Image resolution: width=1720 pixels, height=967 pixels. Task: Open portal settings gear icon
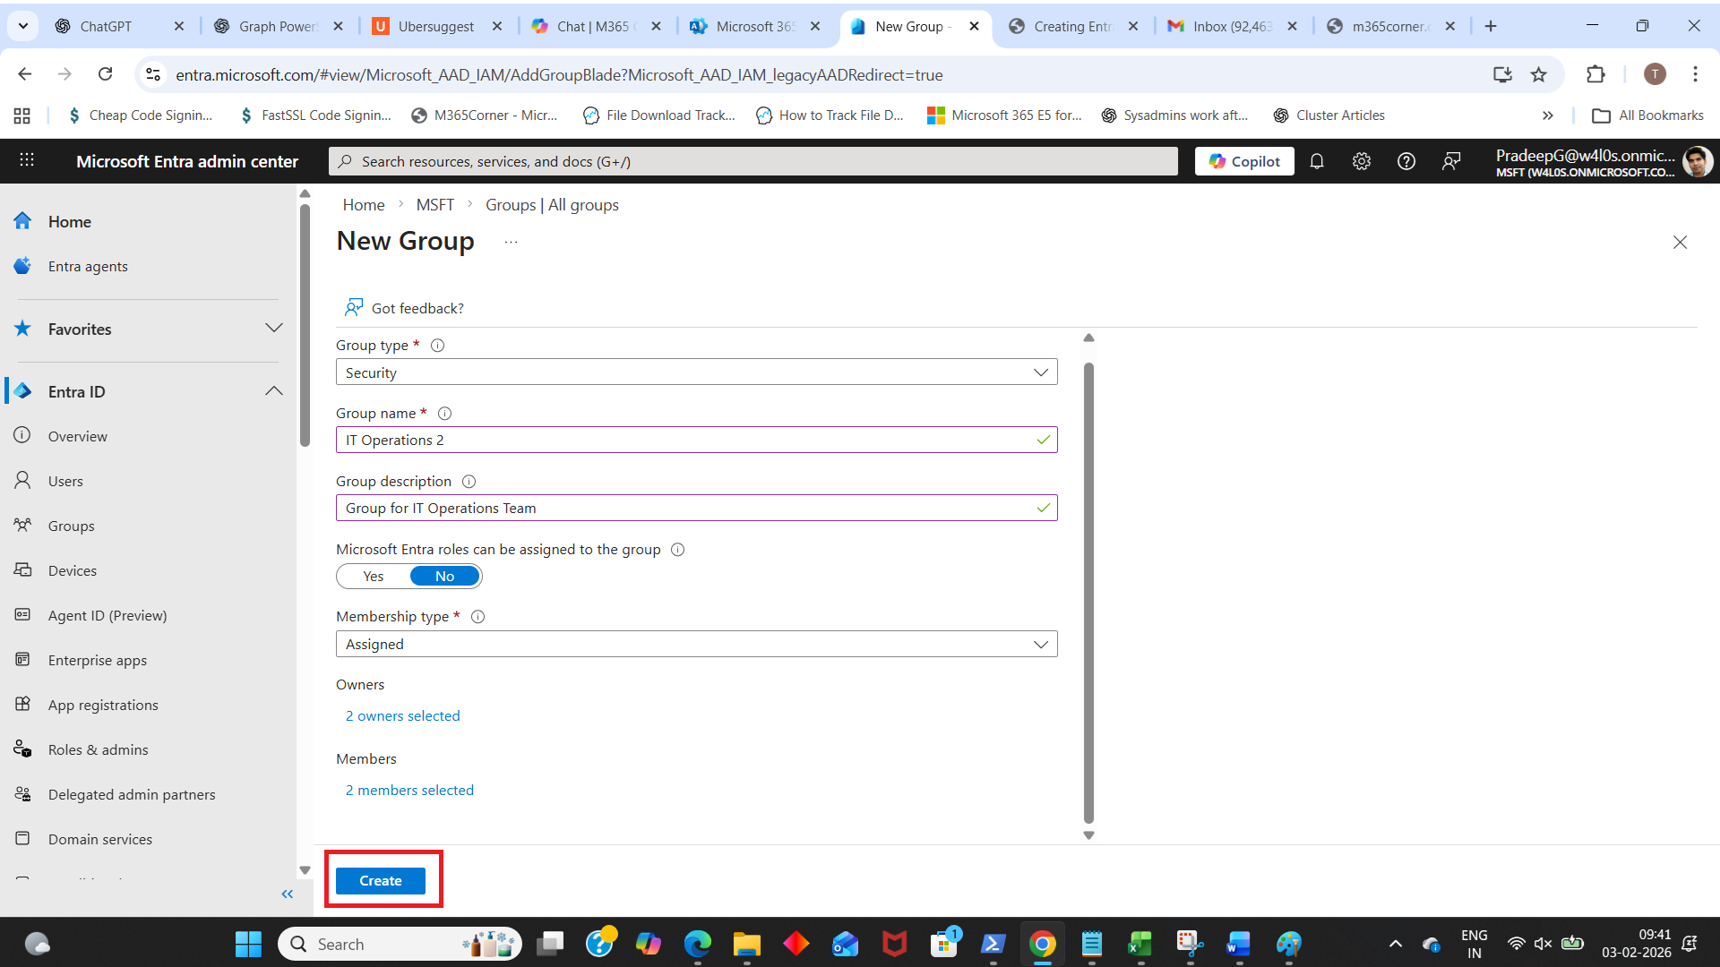point(1362,161)
